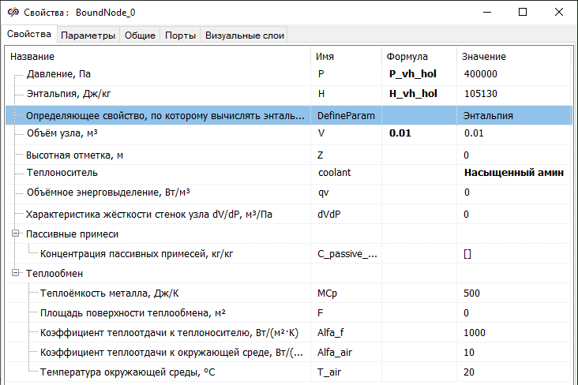Open the Энтальпия dropdown value for DefineParam
Screen dimensions: 578x385
tap(513, 115)
